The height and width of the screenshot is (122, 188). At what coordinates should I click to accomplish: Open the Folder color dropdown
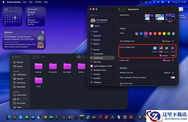pos(168,60)
